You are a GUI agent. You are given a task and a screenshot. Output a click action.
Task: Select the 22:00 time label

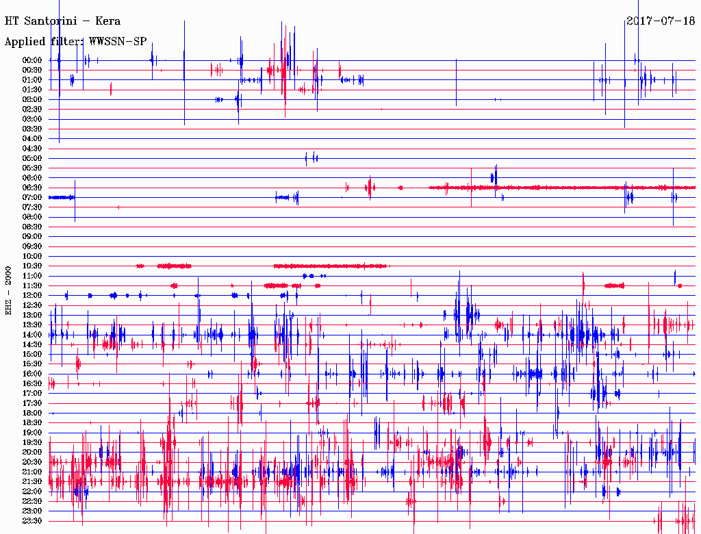32,492
